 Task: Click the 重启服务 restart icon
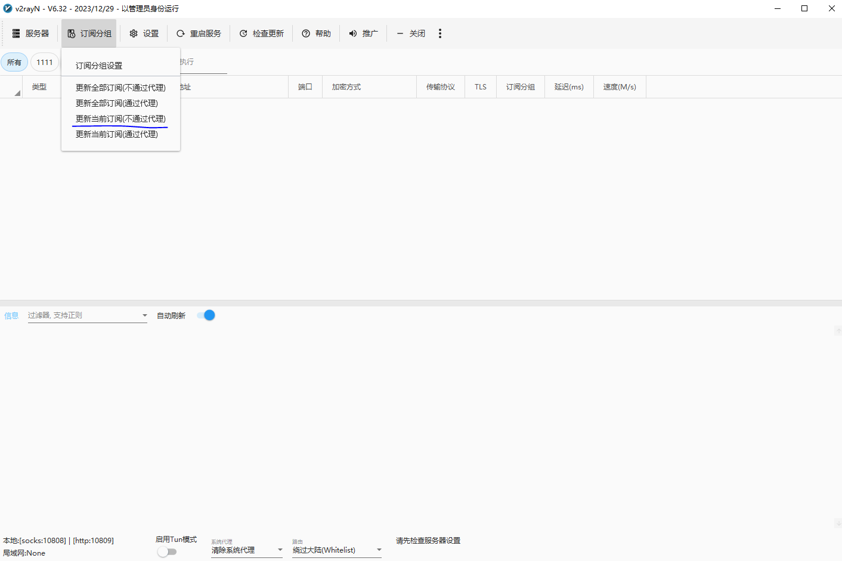click(x=181, y=33)
